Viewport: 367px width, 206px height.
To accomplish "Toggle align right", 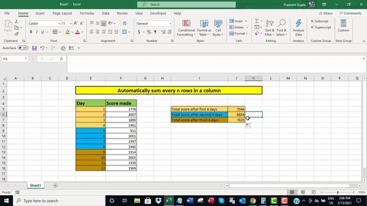I will pos(103,32).
